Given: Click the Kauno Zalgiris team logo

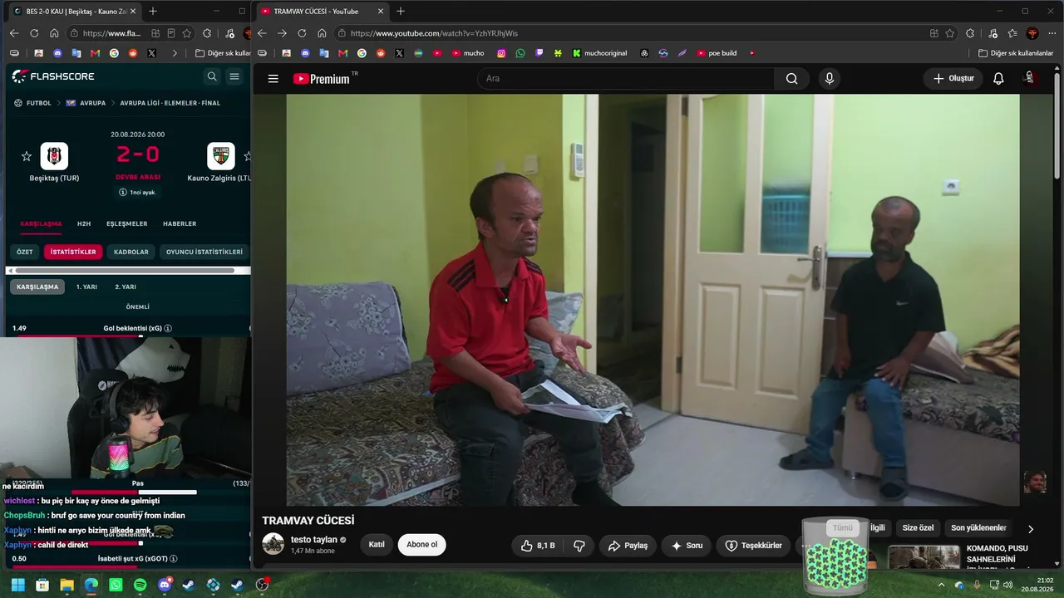Looking at the screenshot, I should pyautogui.click(x=221, y=156).
